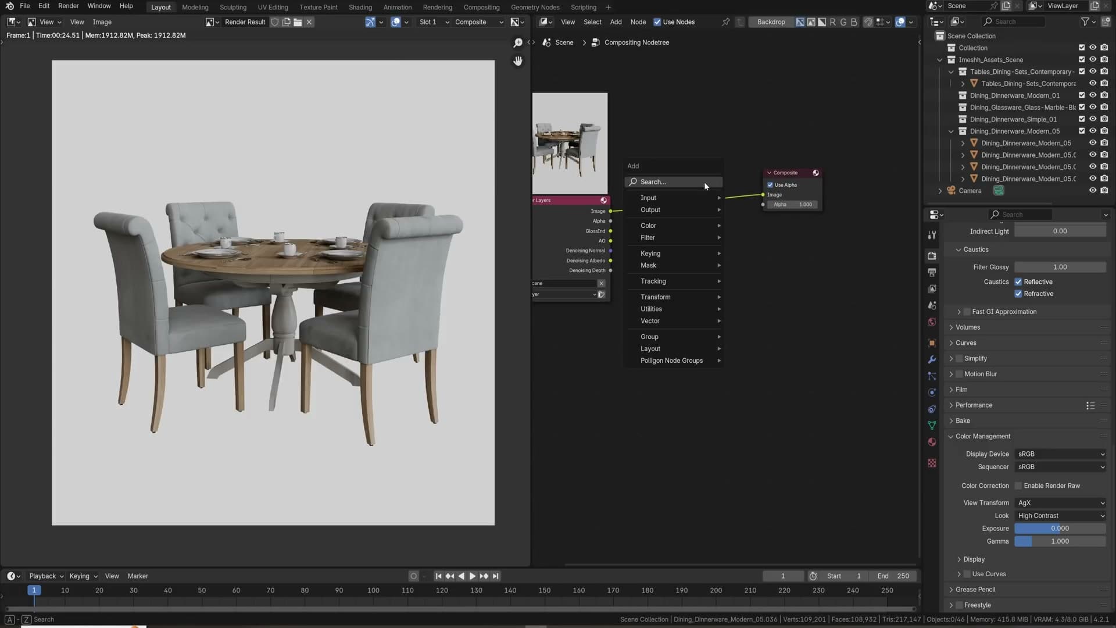Adjust the Gamma slider
The image size is (1116, 628).
click(1060, 542)
